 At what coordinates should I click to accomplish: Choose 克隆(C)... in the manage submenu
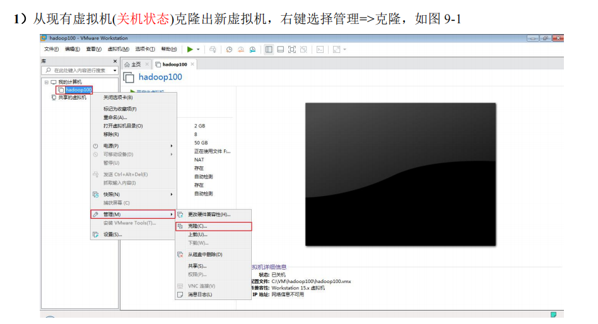point(213,226)
